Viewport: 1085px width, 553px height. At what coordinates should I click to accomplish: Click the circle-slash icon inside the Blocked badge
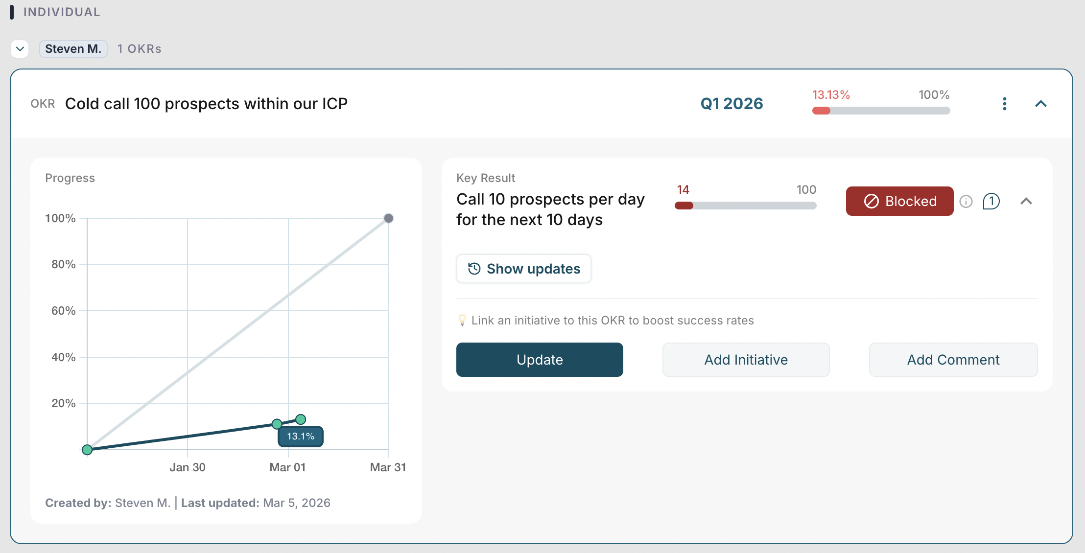point(872,201)
